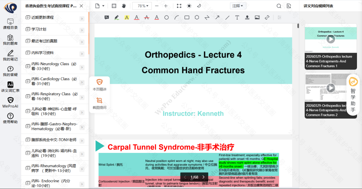Screen dimensions: 362x189
Task: Click the text highlight annotation tool
Action: click(x=127, y=17)
